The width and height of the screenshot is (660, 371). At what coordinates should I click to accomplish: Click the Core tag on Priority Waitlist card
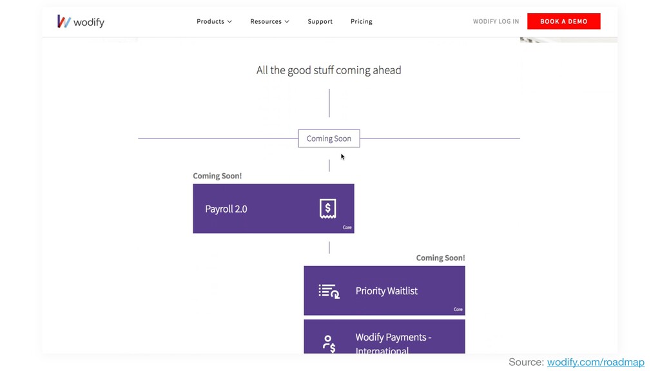458,310
